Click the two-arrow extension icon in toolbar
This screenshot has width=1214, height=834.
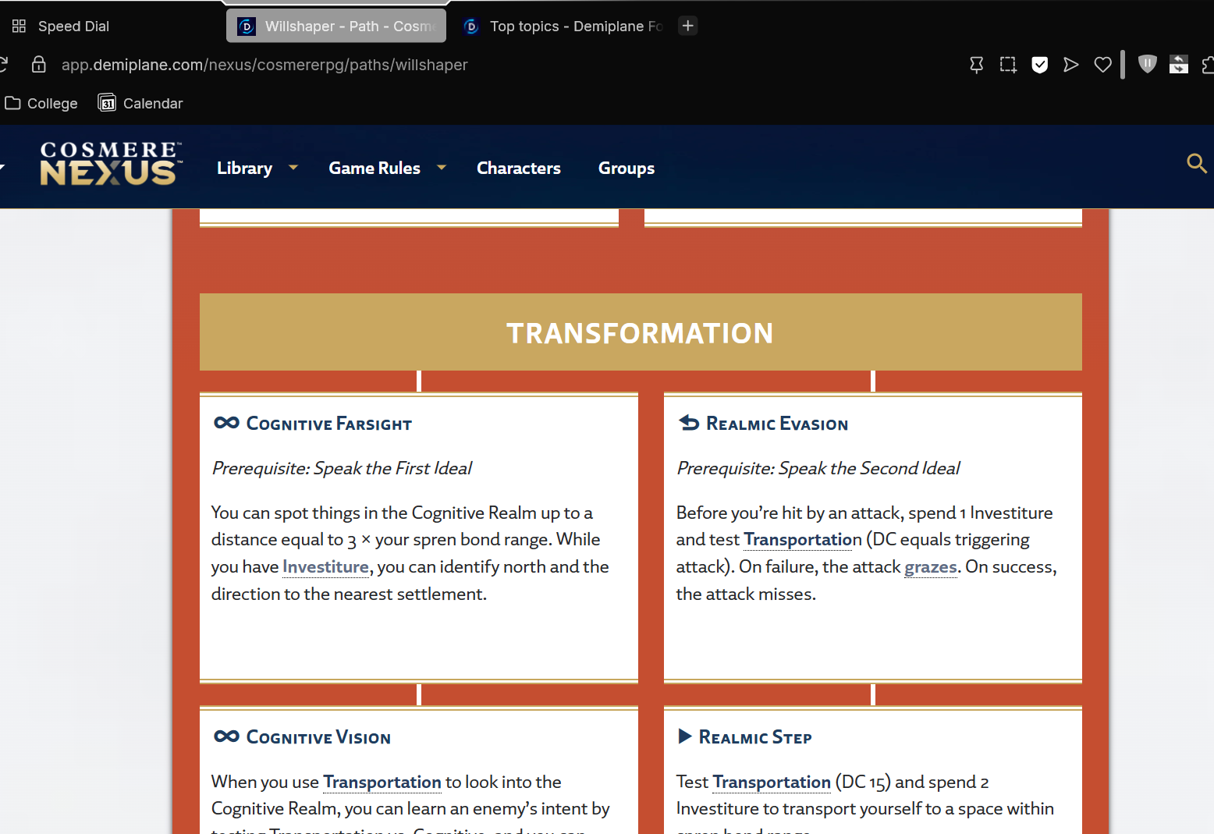(x=1178, y=65)
